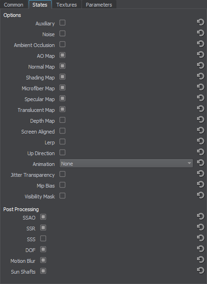
Task: Reset the Motion Blur state
Action: pos(200,260)
